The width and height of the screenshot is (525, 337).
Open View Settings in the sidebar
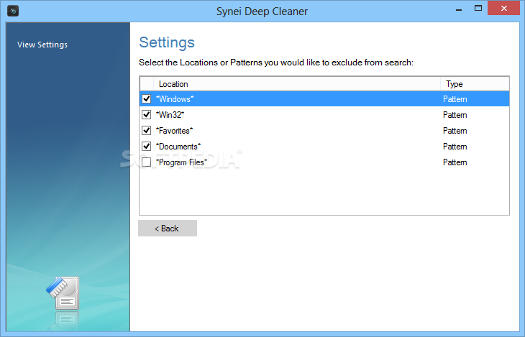42,45
